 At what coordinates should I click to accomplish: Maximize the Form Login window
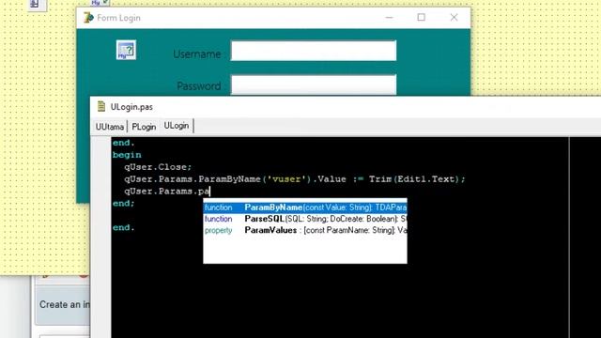(x=422, y=17)
